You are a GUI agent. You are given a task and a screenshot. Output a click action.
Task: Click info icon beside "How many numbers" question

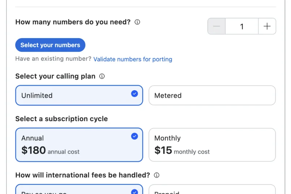click(137, 22)
